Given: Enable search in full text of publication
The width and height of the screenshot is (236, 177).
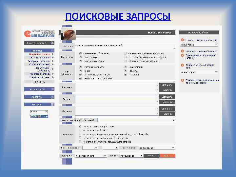Looking at the screenshot, I should coord(125,61).
